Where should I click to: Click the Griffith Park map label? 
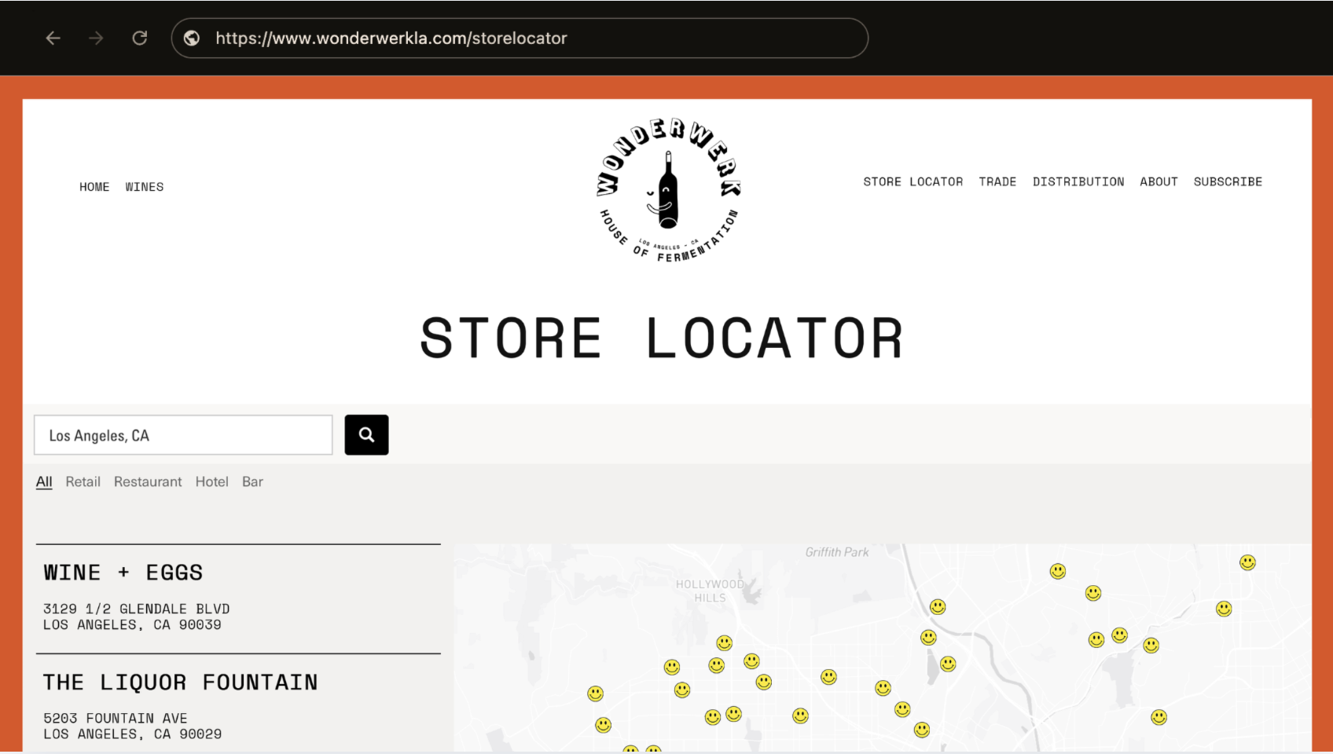tap(837, 552)
